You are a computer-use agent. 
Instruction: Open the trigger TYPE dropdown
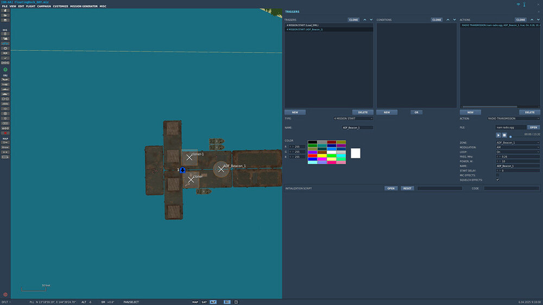353,118
